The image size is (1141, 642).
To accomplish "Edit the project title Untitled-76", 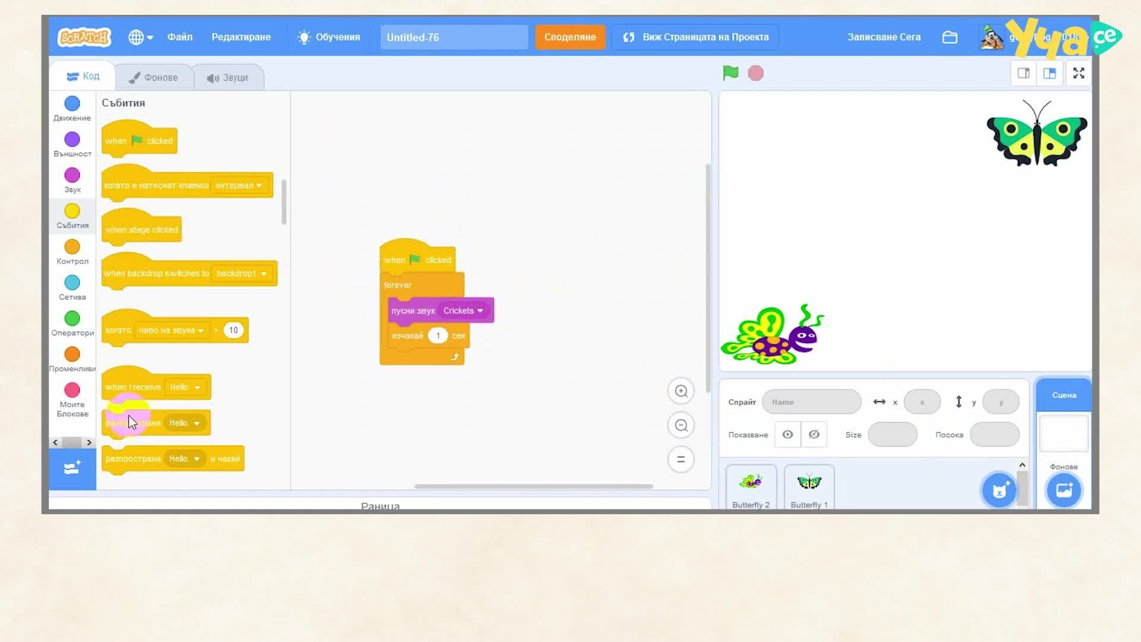I will (454, 37).
